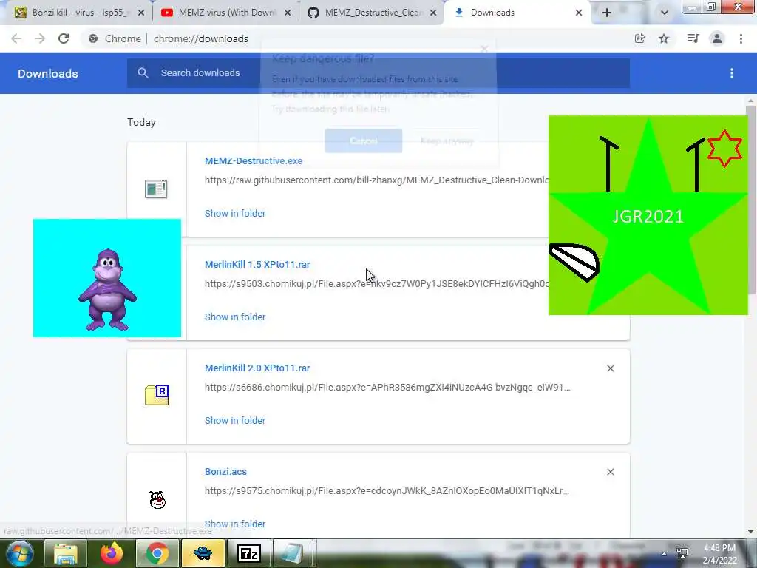
Task: Open 7-Zip from the taskbar
Action: tap(248, 553)
